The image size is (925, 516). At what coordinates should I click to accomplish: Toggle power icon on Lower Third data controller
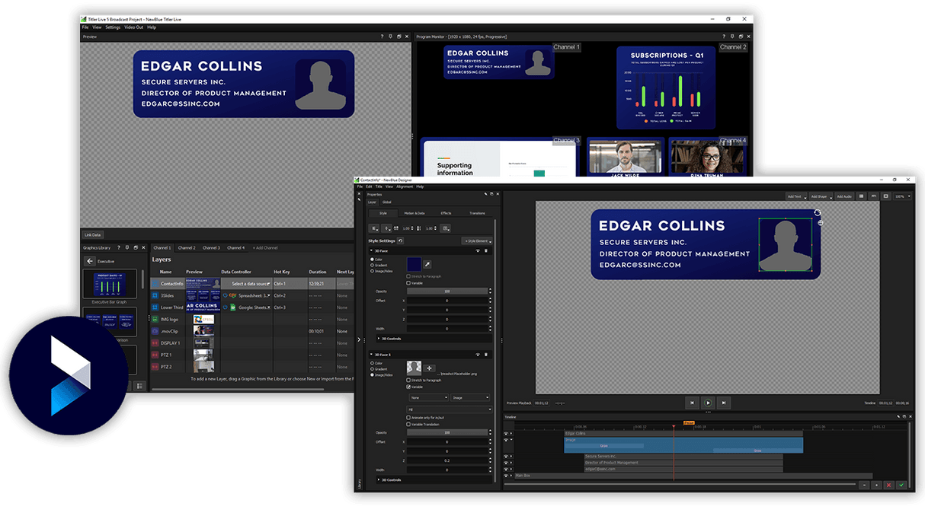pos(225,307)
